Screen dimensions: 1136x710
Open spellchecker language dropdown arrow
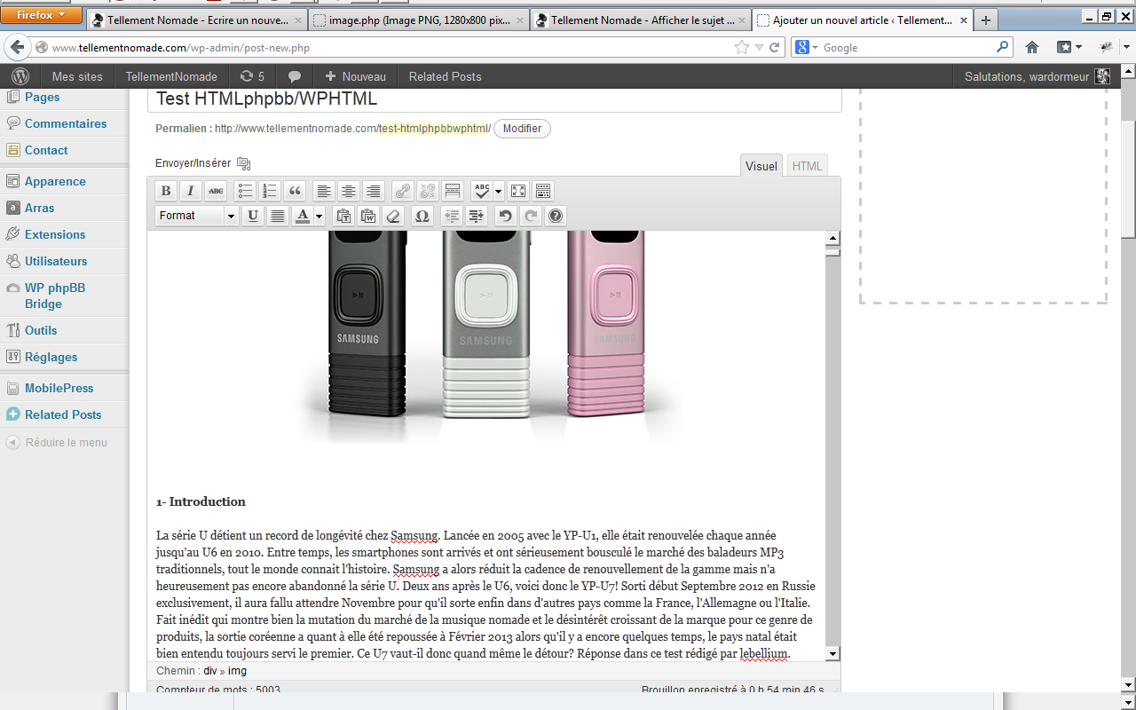(499, 191)
